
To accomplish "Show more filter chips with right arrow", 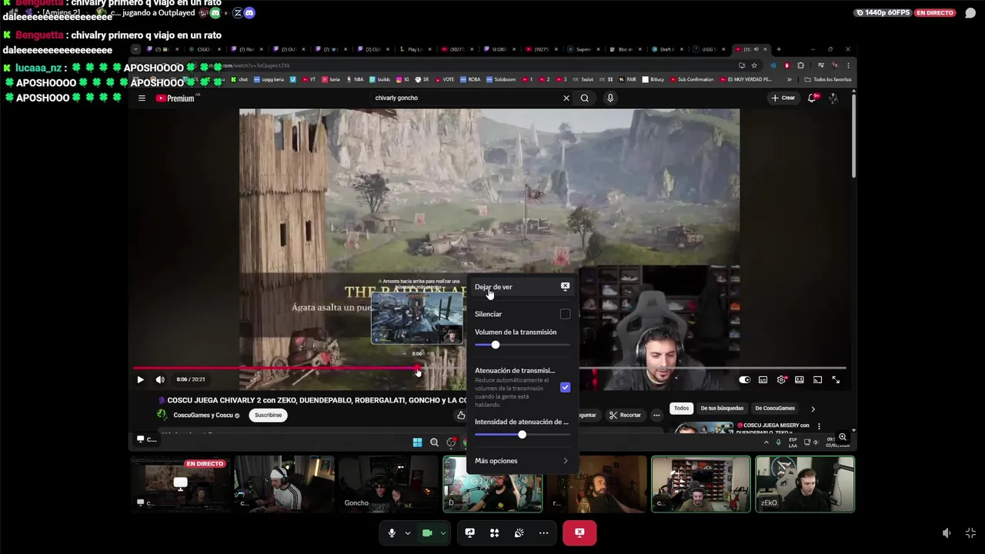I will pos(813,409).
